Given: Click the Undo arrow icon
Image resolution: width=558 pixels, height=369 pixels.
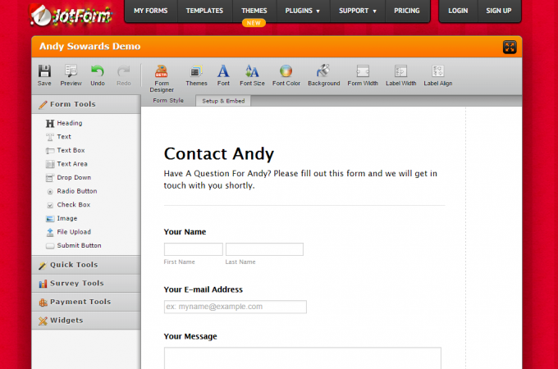Looking at the screenshot, I should [x=97, y=71].
